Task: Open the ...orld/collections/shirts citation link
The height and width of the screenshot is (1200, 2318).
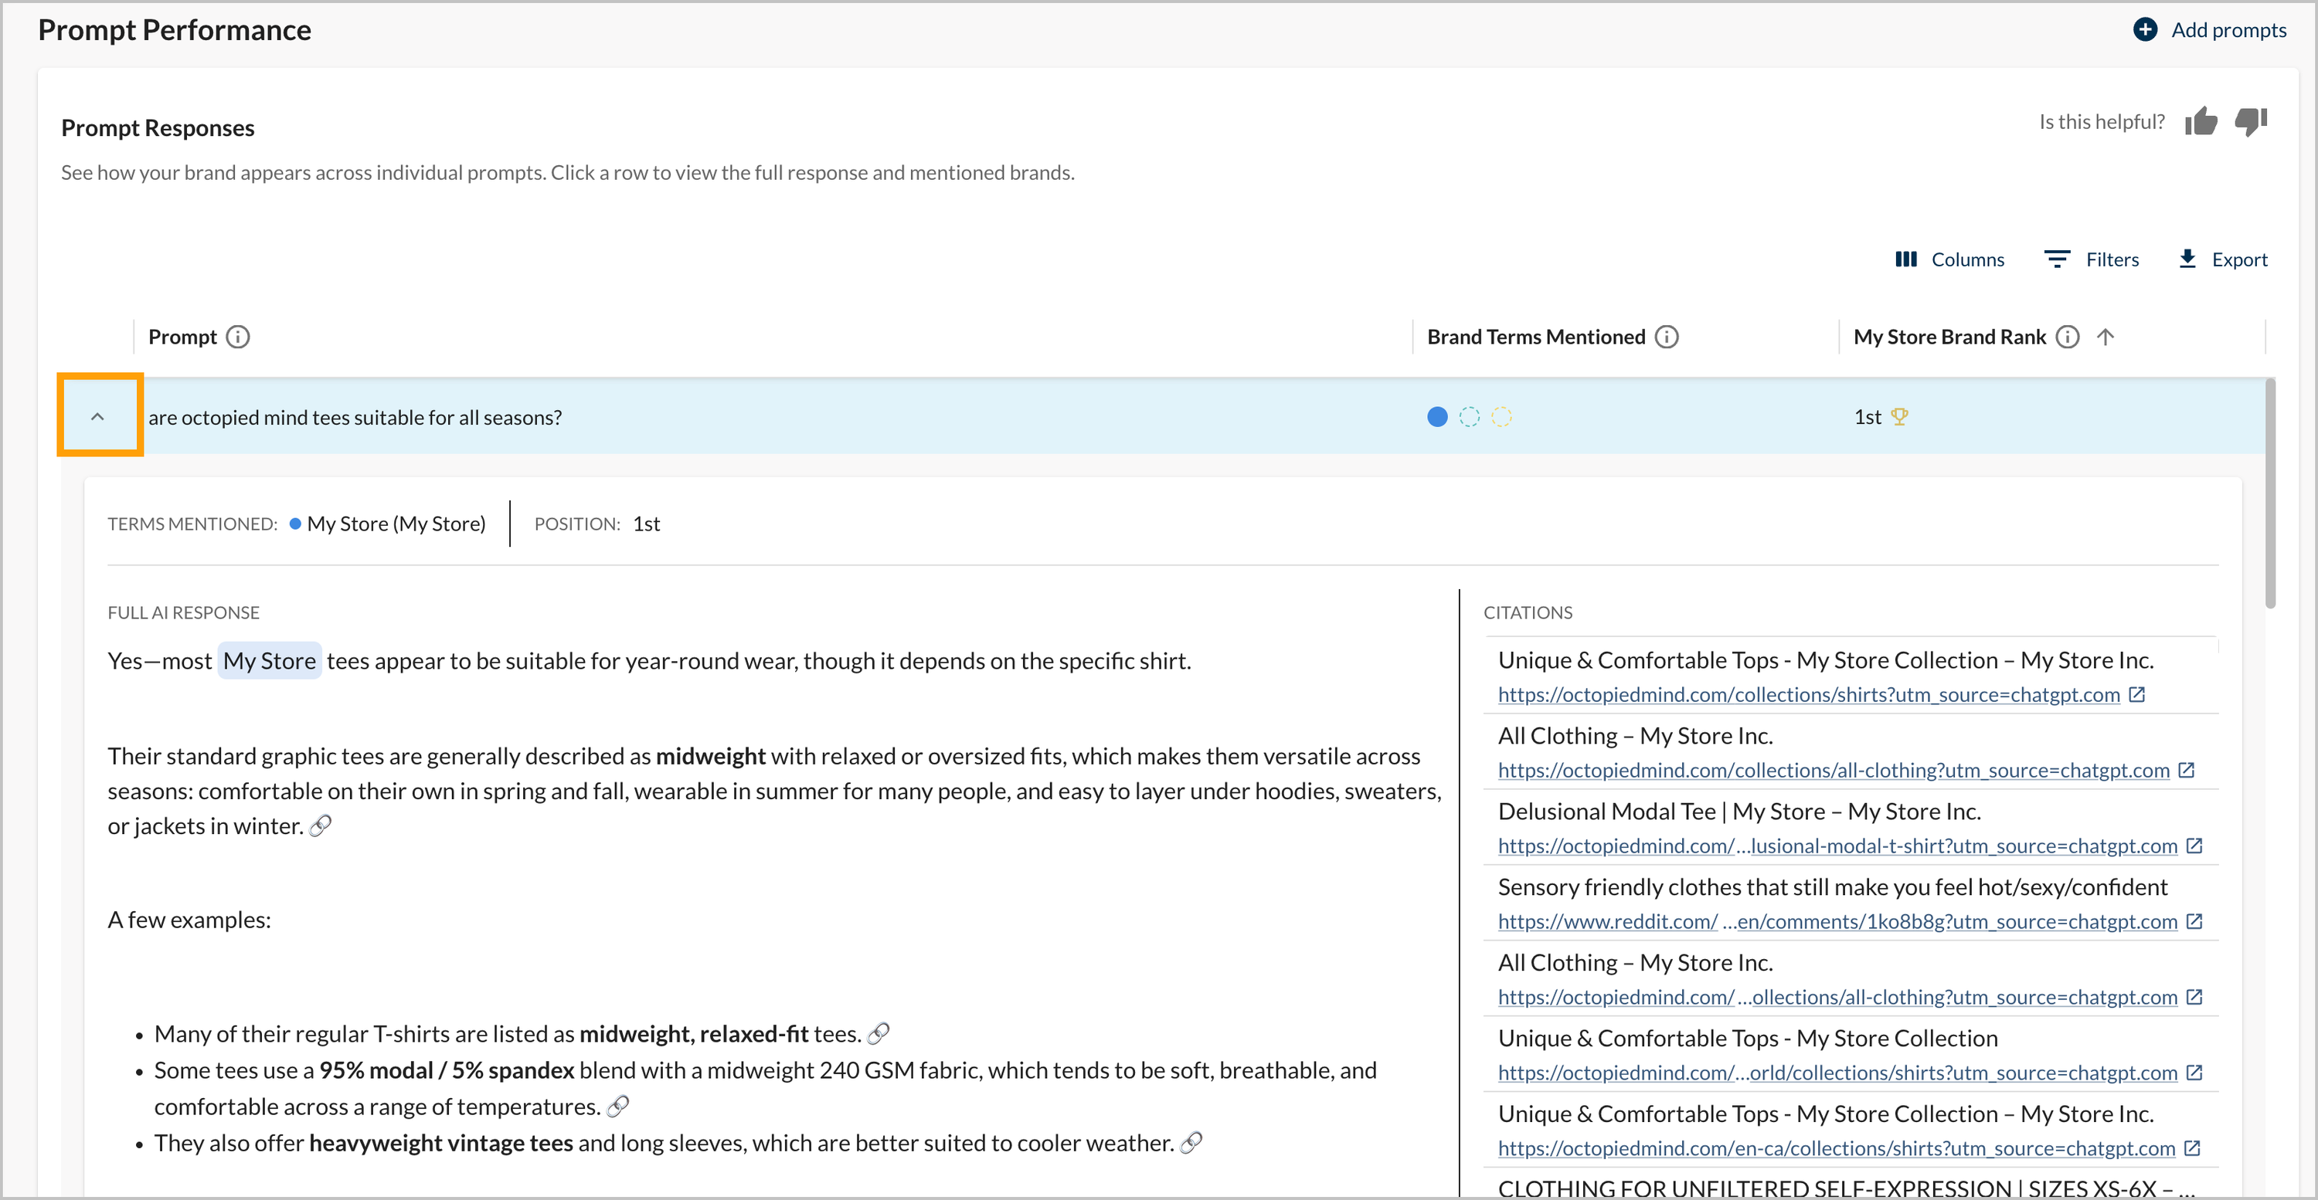Action: 1837,1073
